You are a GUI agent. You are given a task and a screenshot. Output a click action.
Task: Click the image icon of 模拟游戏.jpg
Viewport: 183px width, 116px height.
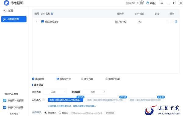tap(43, 22)
